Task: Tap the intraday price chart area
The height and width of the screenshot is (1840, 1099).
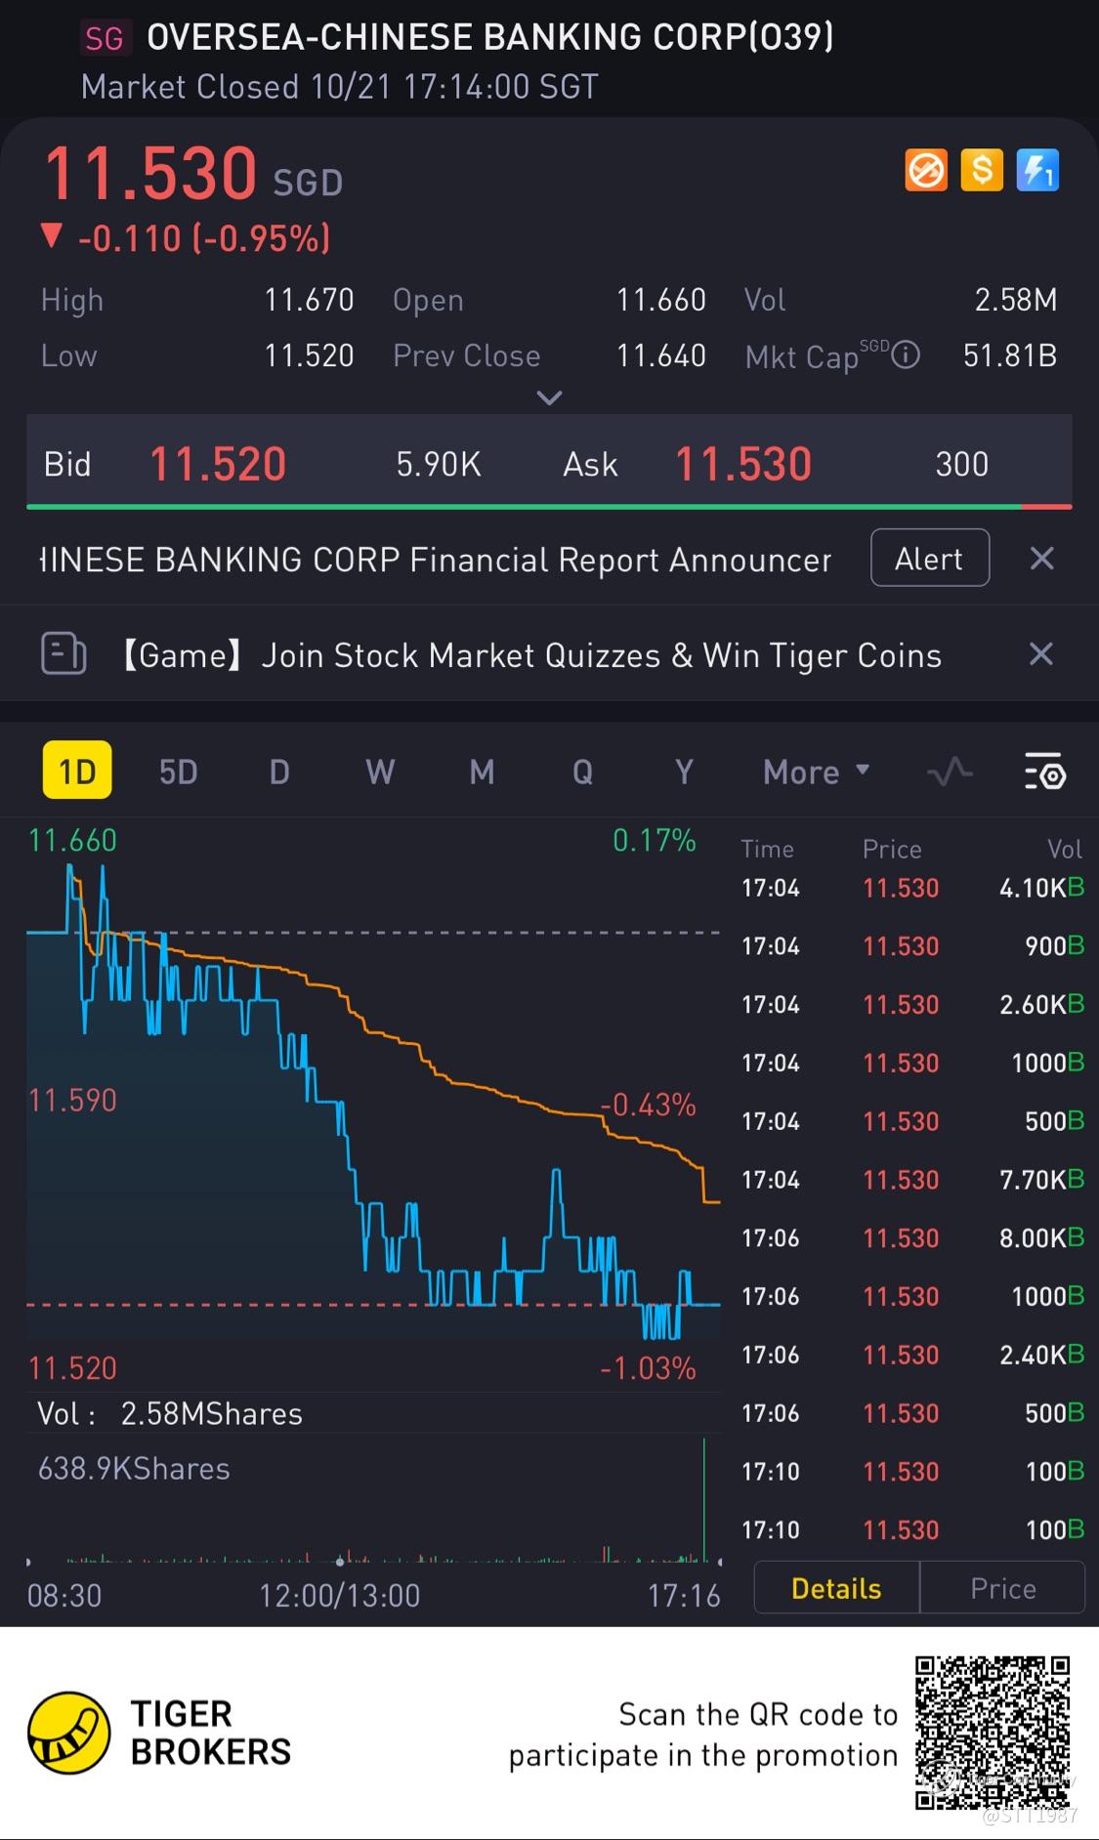Action: (373, 1104)
